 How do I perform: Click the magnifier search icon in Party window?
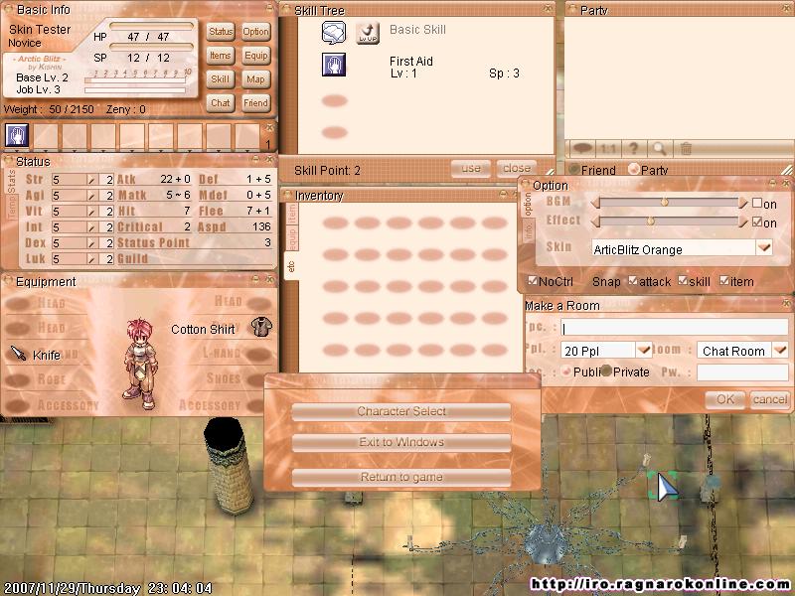(x=659, y=148)
